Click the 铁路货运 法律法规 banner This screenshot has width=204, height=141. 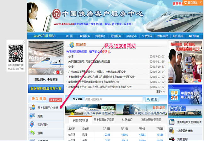pyautogui.click(x=142, y=110)
